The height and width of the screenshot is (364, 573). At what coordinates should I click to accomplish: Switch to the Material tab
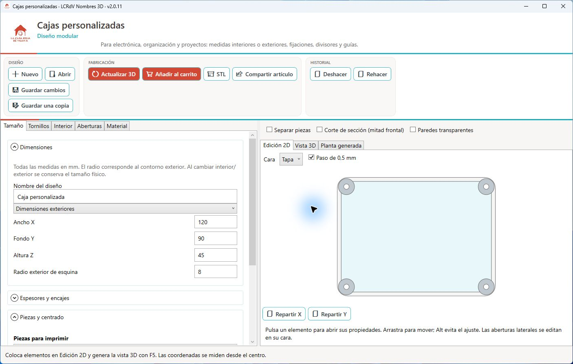click(x=117, y=126)
